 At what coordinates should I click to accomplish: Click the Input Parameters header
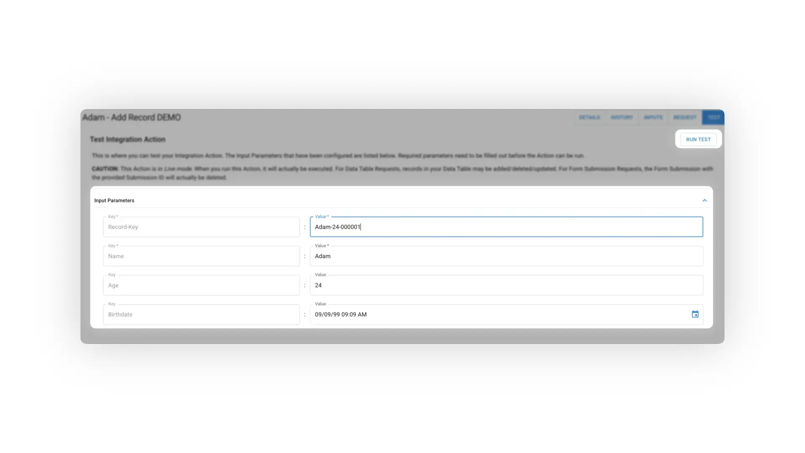[114, 200]
